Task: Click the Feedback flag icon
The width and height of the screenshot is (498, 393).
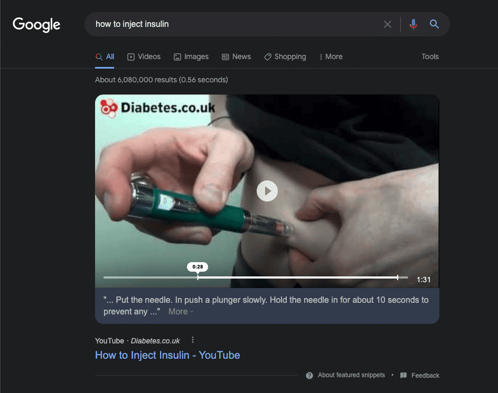Action: click(x=403, y=376)
